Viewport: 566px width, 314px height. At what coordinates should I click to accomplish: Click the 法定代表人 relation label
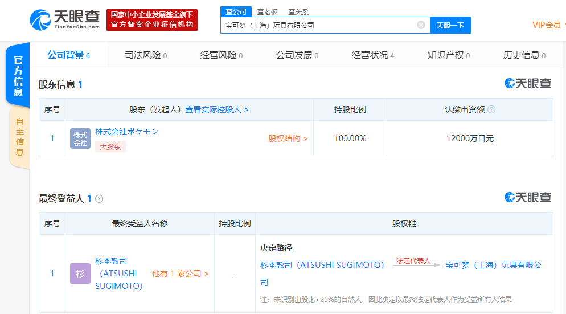point(413,261)
